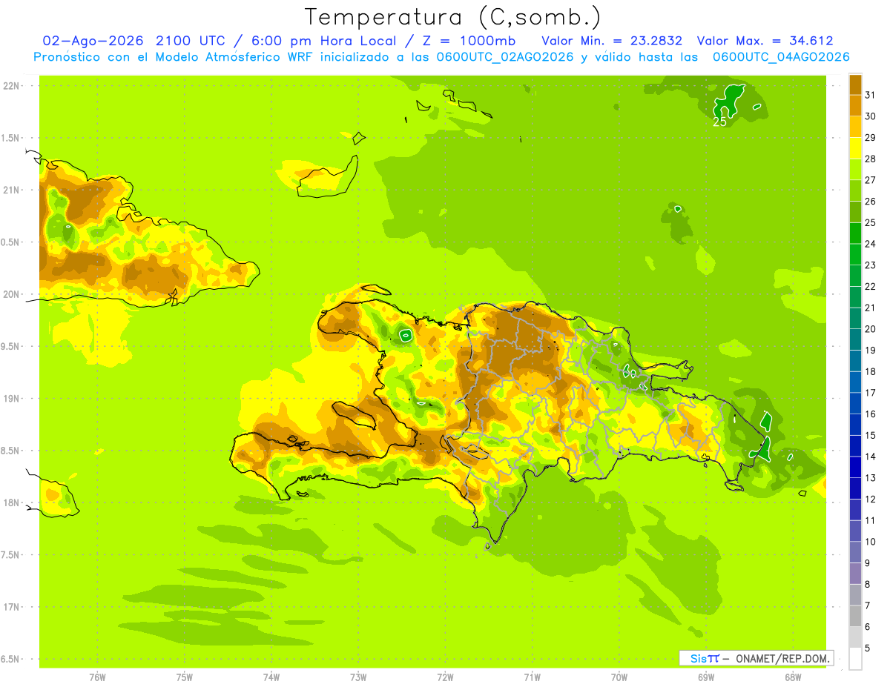The width and height of the screenshot is (890, 687).
Task: Click "Valor Min. = 23.2832" text
Action: click(x=612, y=41)
